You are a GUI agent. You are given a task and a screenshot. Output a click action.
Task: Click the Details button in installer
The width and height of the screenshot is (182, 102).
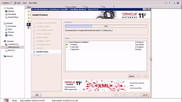131,76
